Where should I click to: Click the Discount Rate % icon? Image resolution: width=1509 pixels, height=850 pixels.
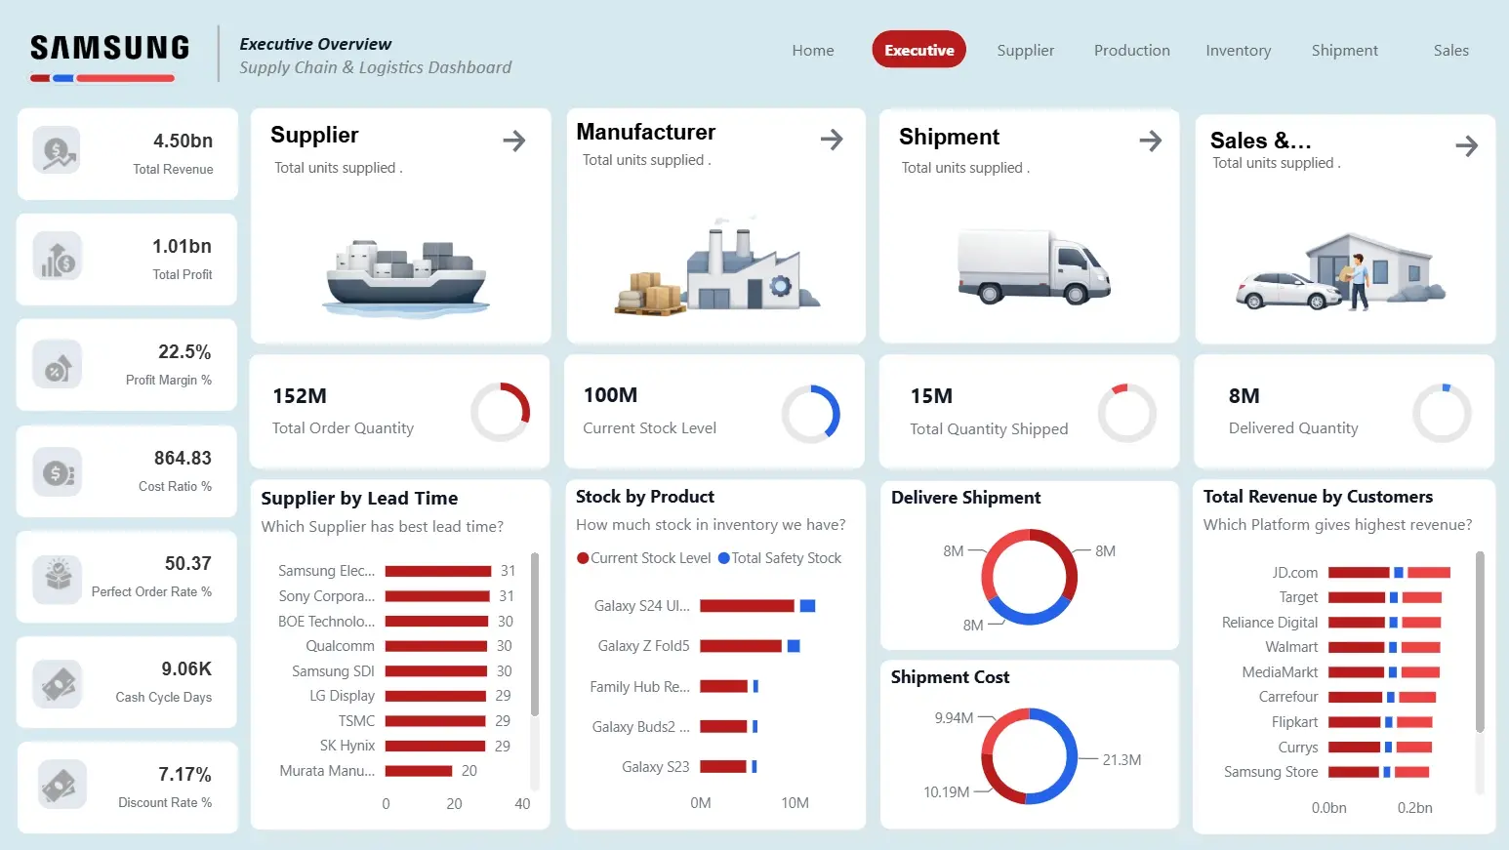(x=61, y=786)
